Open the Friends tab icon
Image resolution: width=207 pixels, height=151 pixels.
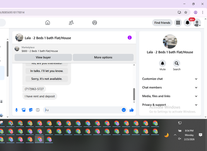click(71, 23)
